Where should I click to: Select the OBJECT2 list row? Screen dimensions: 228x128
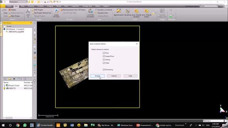pos(17,89)
